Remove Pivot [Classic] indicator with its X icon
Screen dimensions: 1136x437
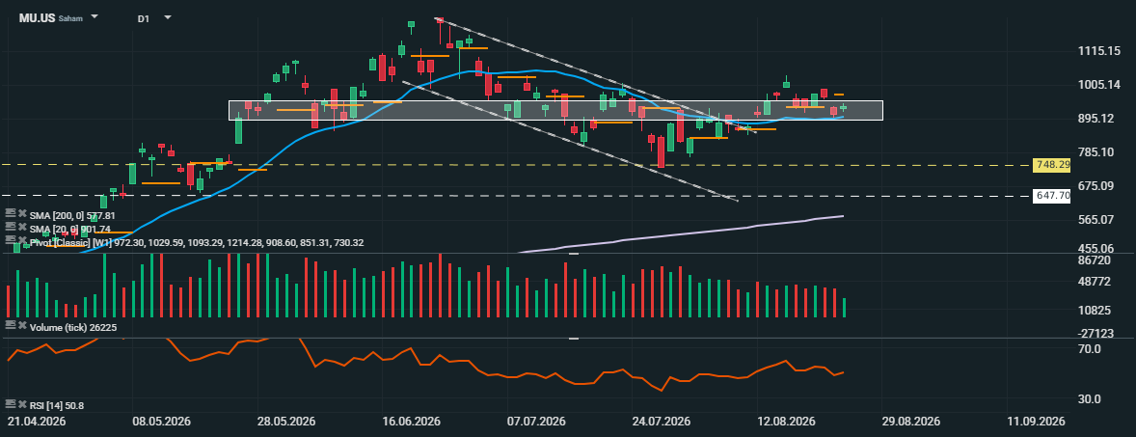(22, 240)
